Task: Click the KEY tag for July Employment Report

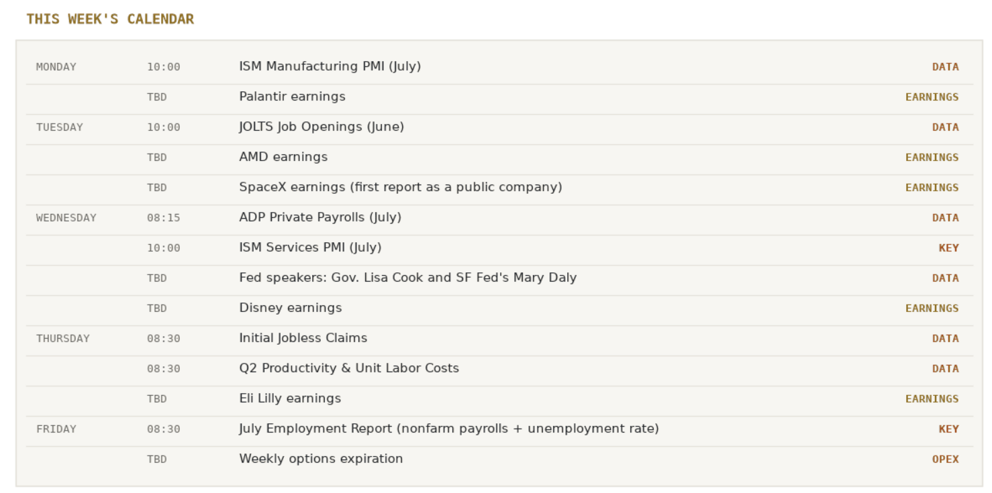Action: (x=949, y=429)
